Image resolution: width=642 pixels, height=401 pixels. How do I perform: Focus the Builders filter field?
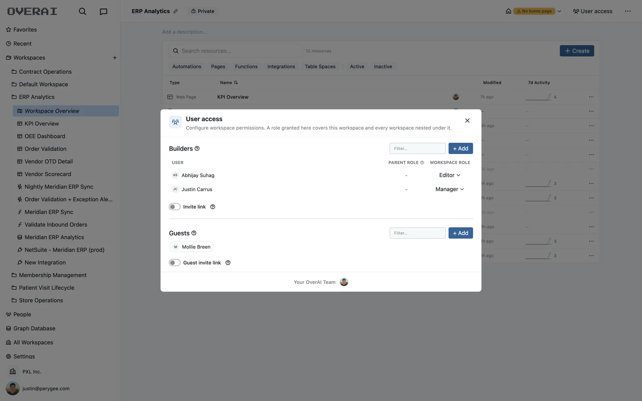click(417, 148)
